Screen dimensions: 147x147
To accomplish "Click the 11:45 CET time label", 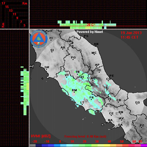I will click(x=129, y=37).
